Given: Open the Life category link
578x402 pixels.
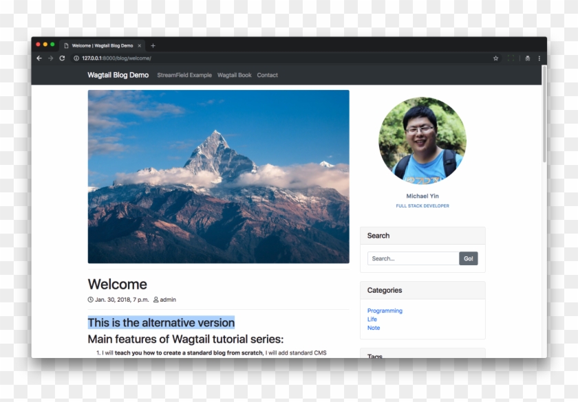Looking at the screenshot, I should pos(372,320).
